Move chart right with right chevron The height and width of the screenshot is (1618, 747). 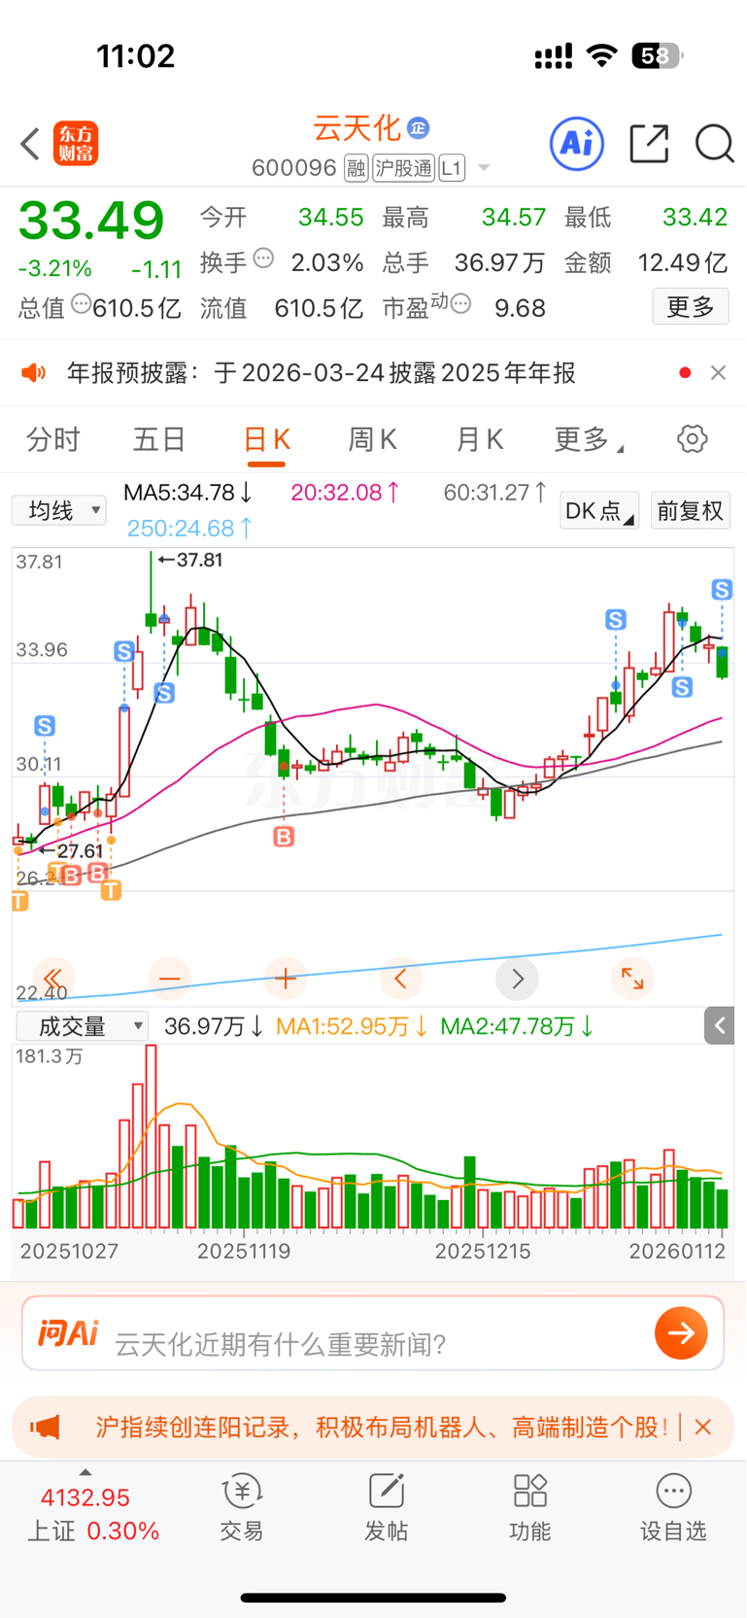[517, 979]
